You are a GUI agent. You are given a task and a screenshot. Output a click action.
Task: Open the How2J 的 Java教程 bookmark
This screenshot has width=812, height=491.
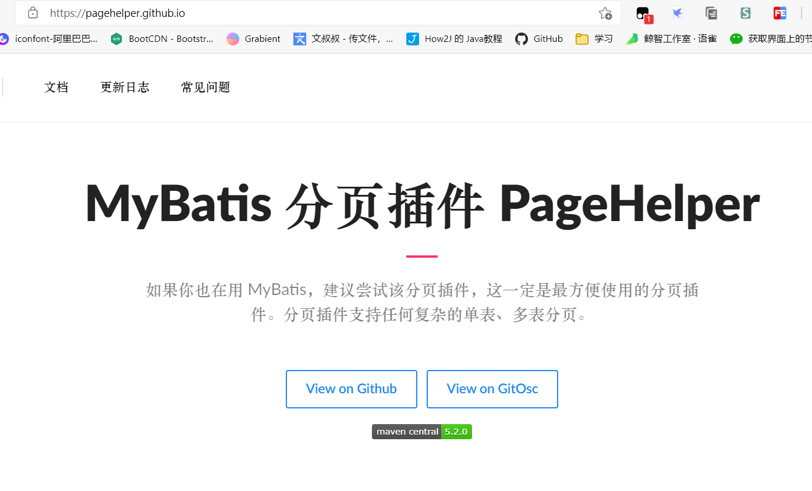(455, 39)
